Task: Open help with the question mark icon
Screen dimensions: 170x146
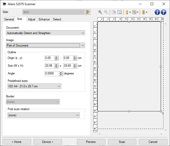Action: coord(164,12)
